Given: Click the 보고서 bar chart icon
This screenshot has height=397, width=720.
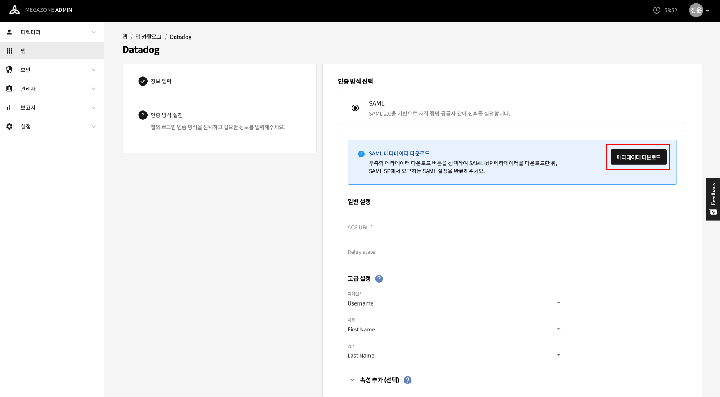Looking at the screenshot, I should point(9,107).
